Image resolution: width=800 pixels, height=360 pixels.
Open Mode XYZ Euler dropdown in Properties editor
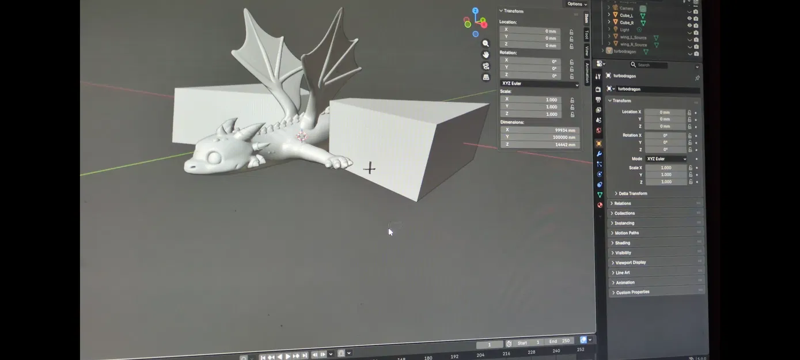coord(666,159)
